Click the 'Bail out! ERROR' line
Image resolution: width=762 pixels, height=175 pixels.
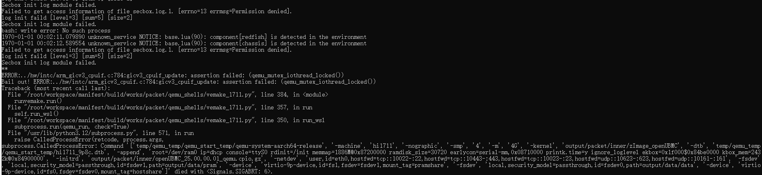coord(188,82)
